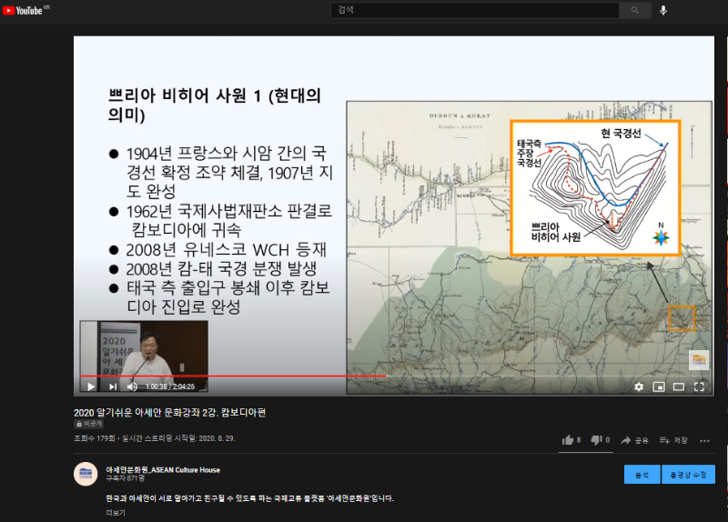Mute the video volume
The width and height of the screenshot is (728, 522).
pos(133,386)
